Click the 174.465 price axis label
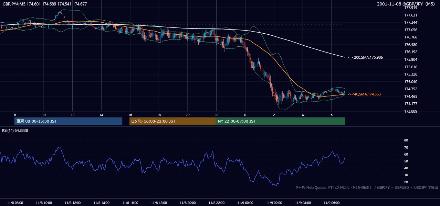Viewport: 440px width, 206px height. [411, 96]
